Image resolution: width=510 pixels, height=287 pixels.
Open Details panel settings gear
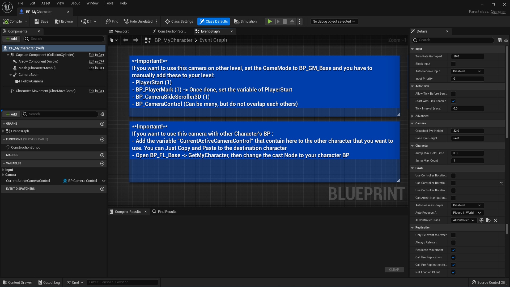[x=506, y=40]
